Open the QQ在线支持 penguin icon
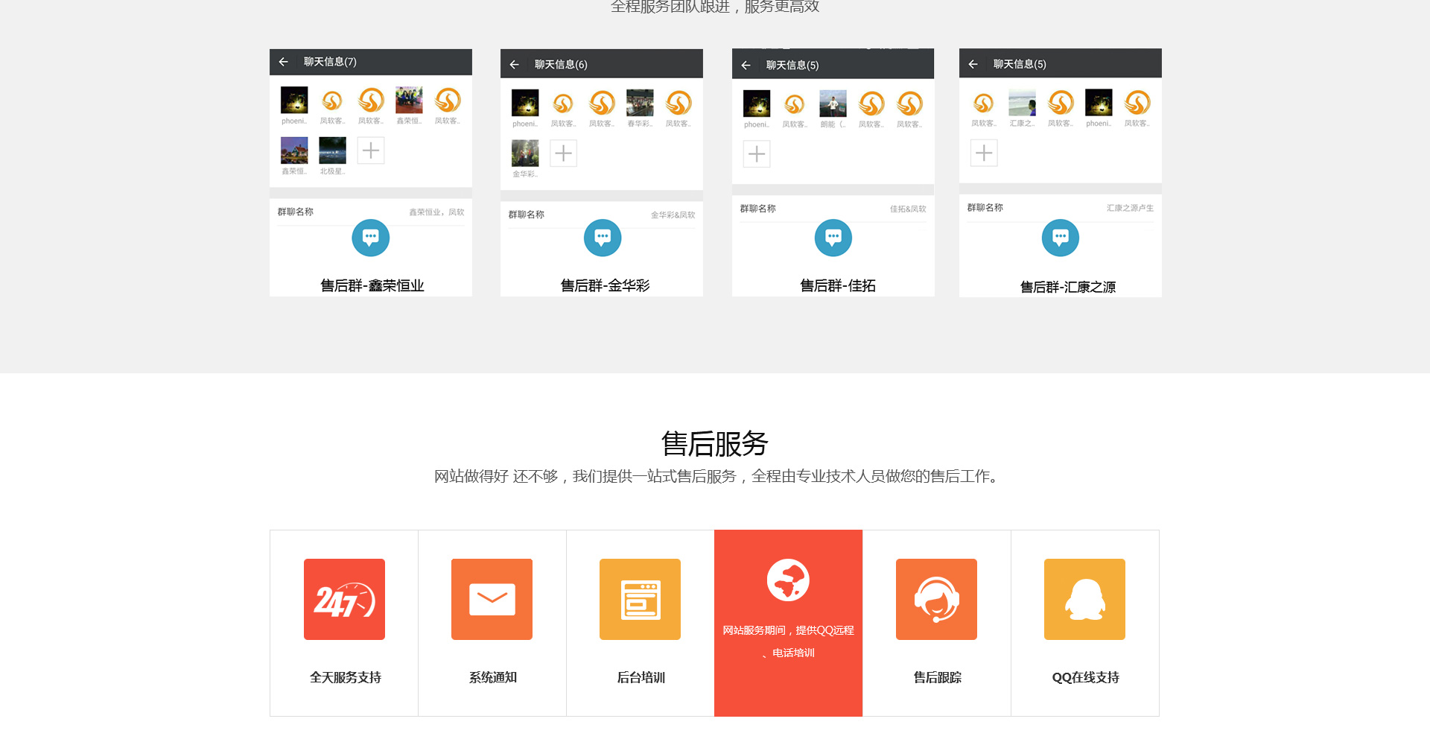 click(1084, 599)
